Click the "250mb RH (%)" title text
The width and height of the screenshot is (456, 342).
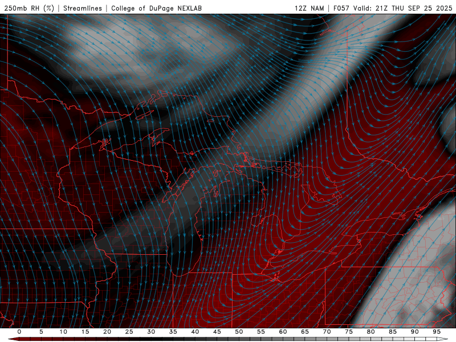[29, 8]
